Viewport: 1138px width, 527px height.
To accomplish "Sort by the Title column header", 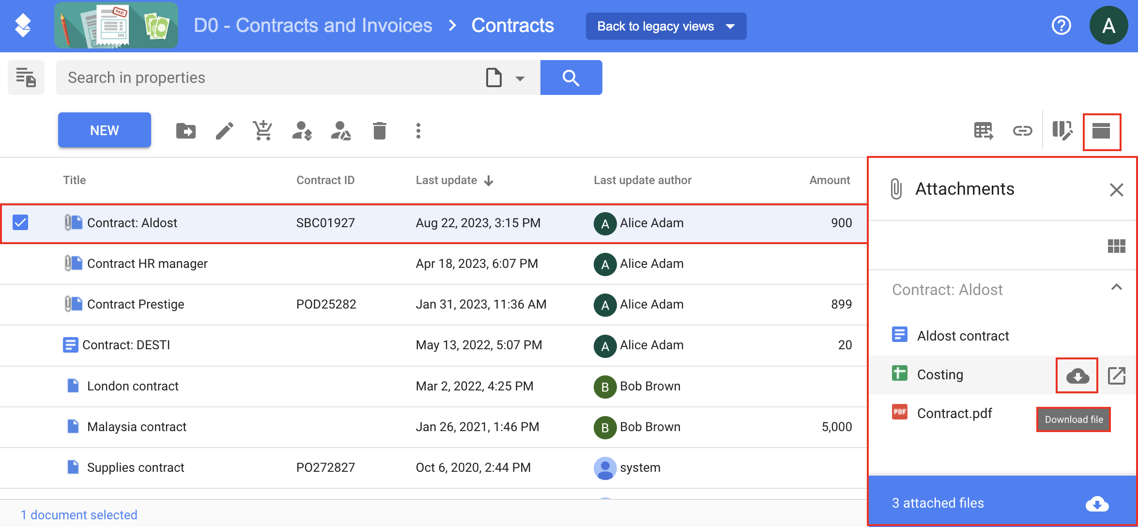I will 74,180.
